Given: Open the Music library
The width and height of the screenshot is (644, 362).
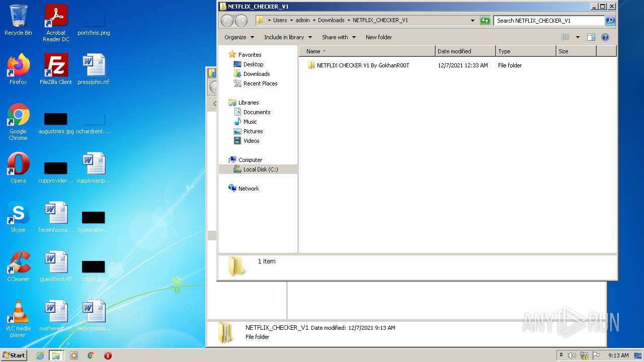Looking at the screenshot, I should click(250, 122).
